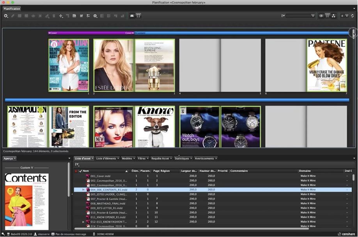The width and height of the screenshot is (358, 237).
Task: Select the 011_KNOW OPENER_R1.indd row
Action: (213, 217)
